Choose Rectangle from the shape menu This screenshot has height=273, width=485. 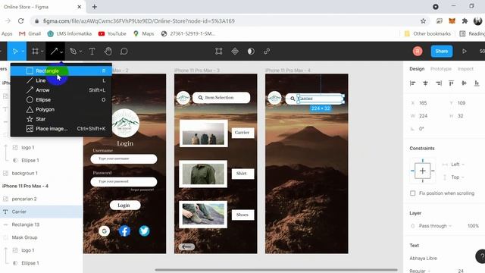point(61,71)
